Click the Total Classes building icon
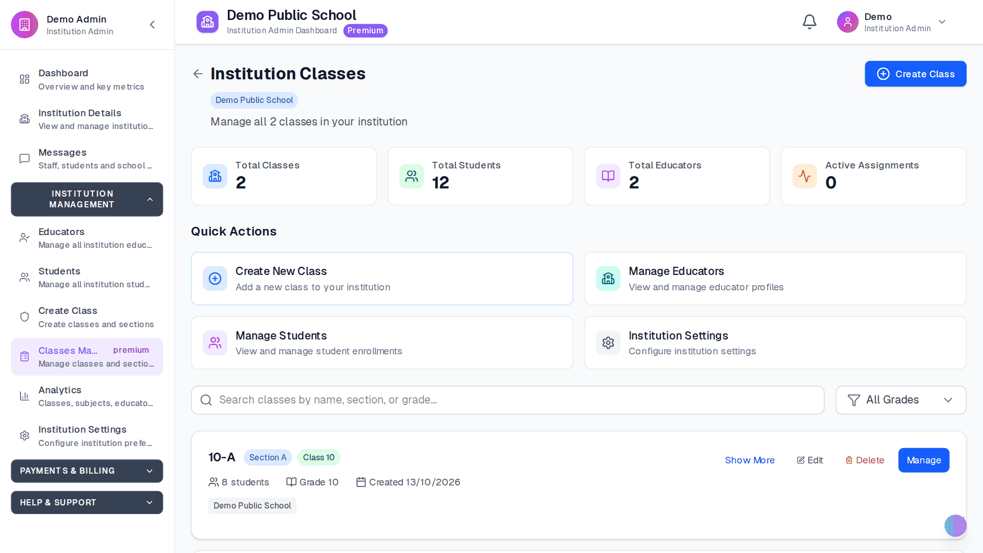Screen dimensions: 983x553 pos(215,176)
